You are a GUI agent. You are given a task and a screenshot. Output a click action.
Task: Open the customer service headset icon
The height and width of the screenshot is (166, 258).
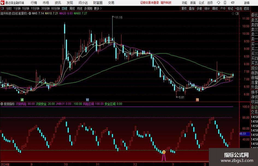(x=218, y=3)
